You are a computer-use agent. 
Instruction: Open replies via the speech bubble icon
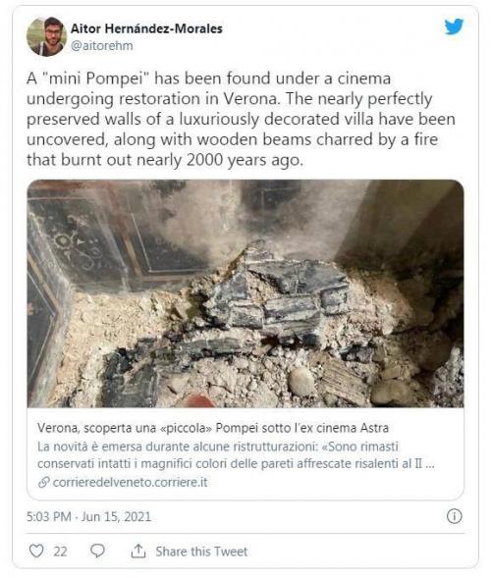click(97, 552)
